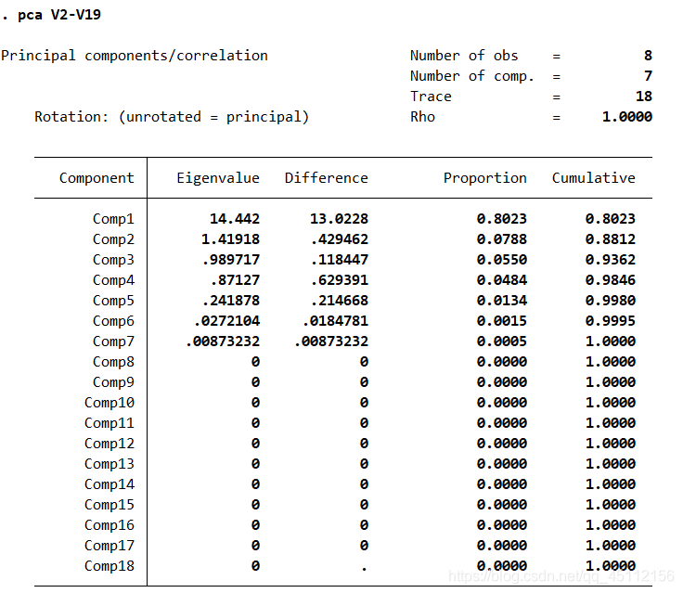Click the Trace value 18
The width and height of the screenshot is (683, 593).
[644, 97]
